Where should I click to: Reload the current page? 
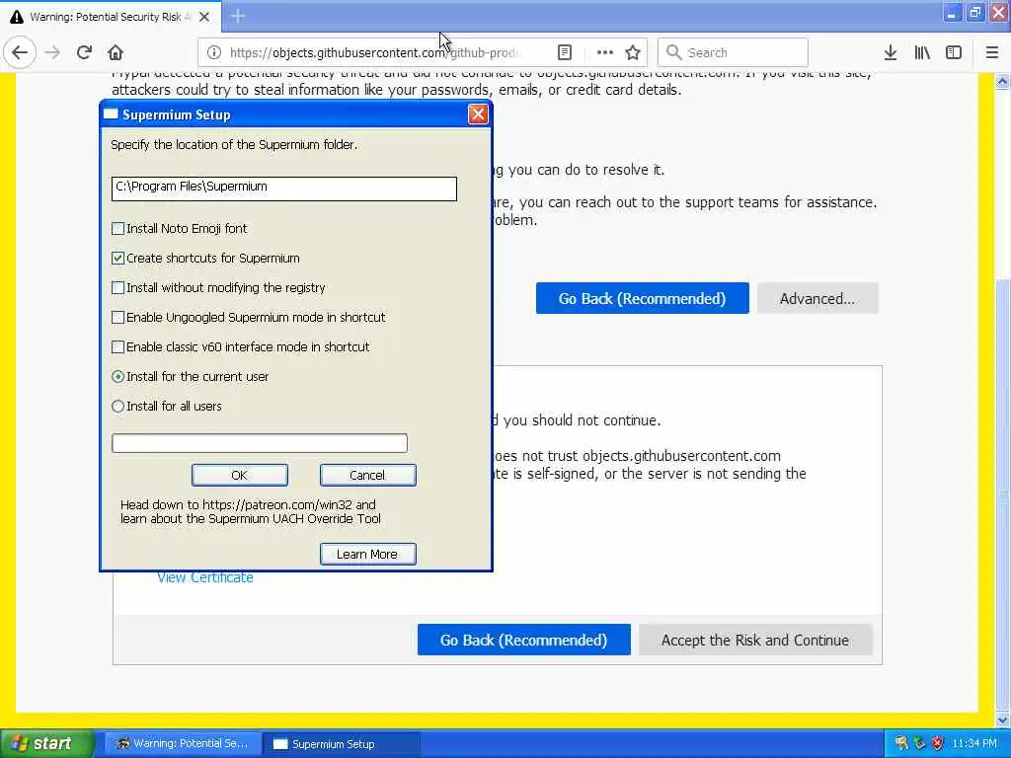pyautogui.click(x=84, y=53)
